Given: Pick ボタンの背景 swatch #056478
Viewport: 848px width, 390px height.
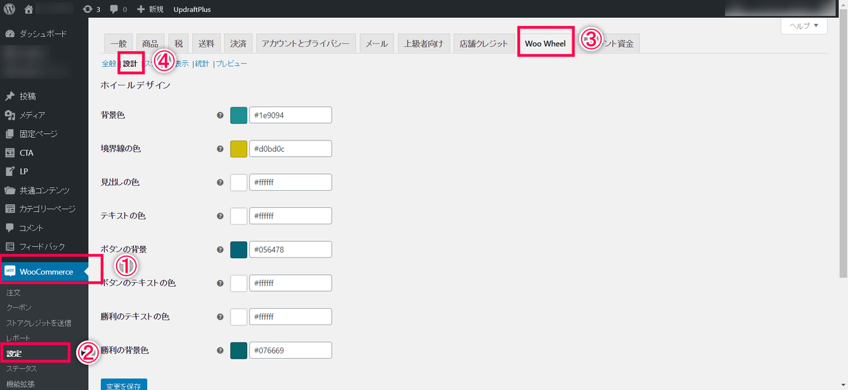Looking at the screenshot, I should click(x=238, y=250).
